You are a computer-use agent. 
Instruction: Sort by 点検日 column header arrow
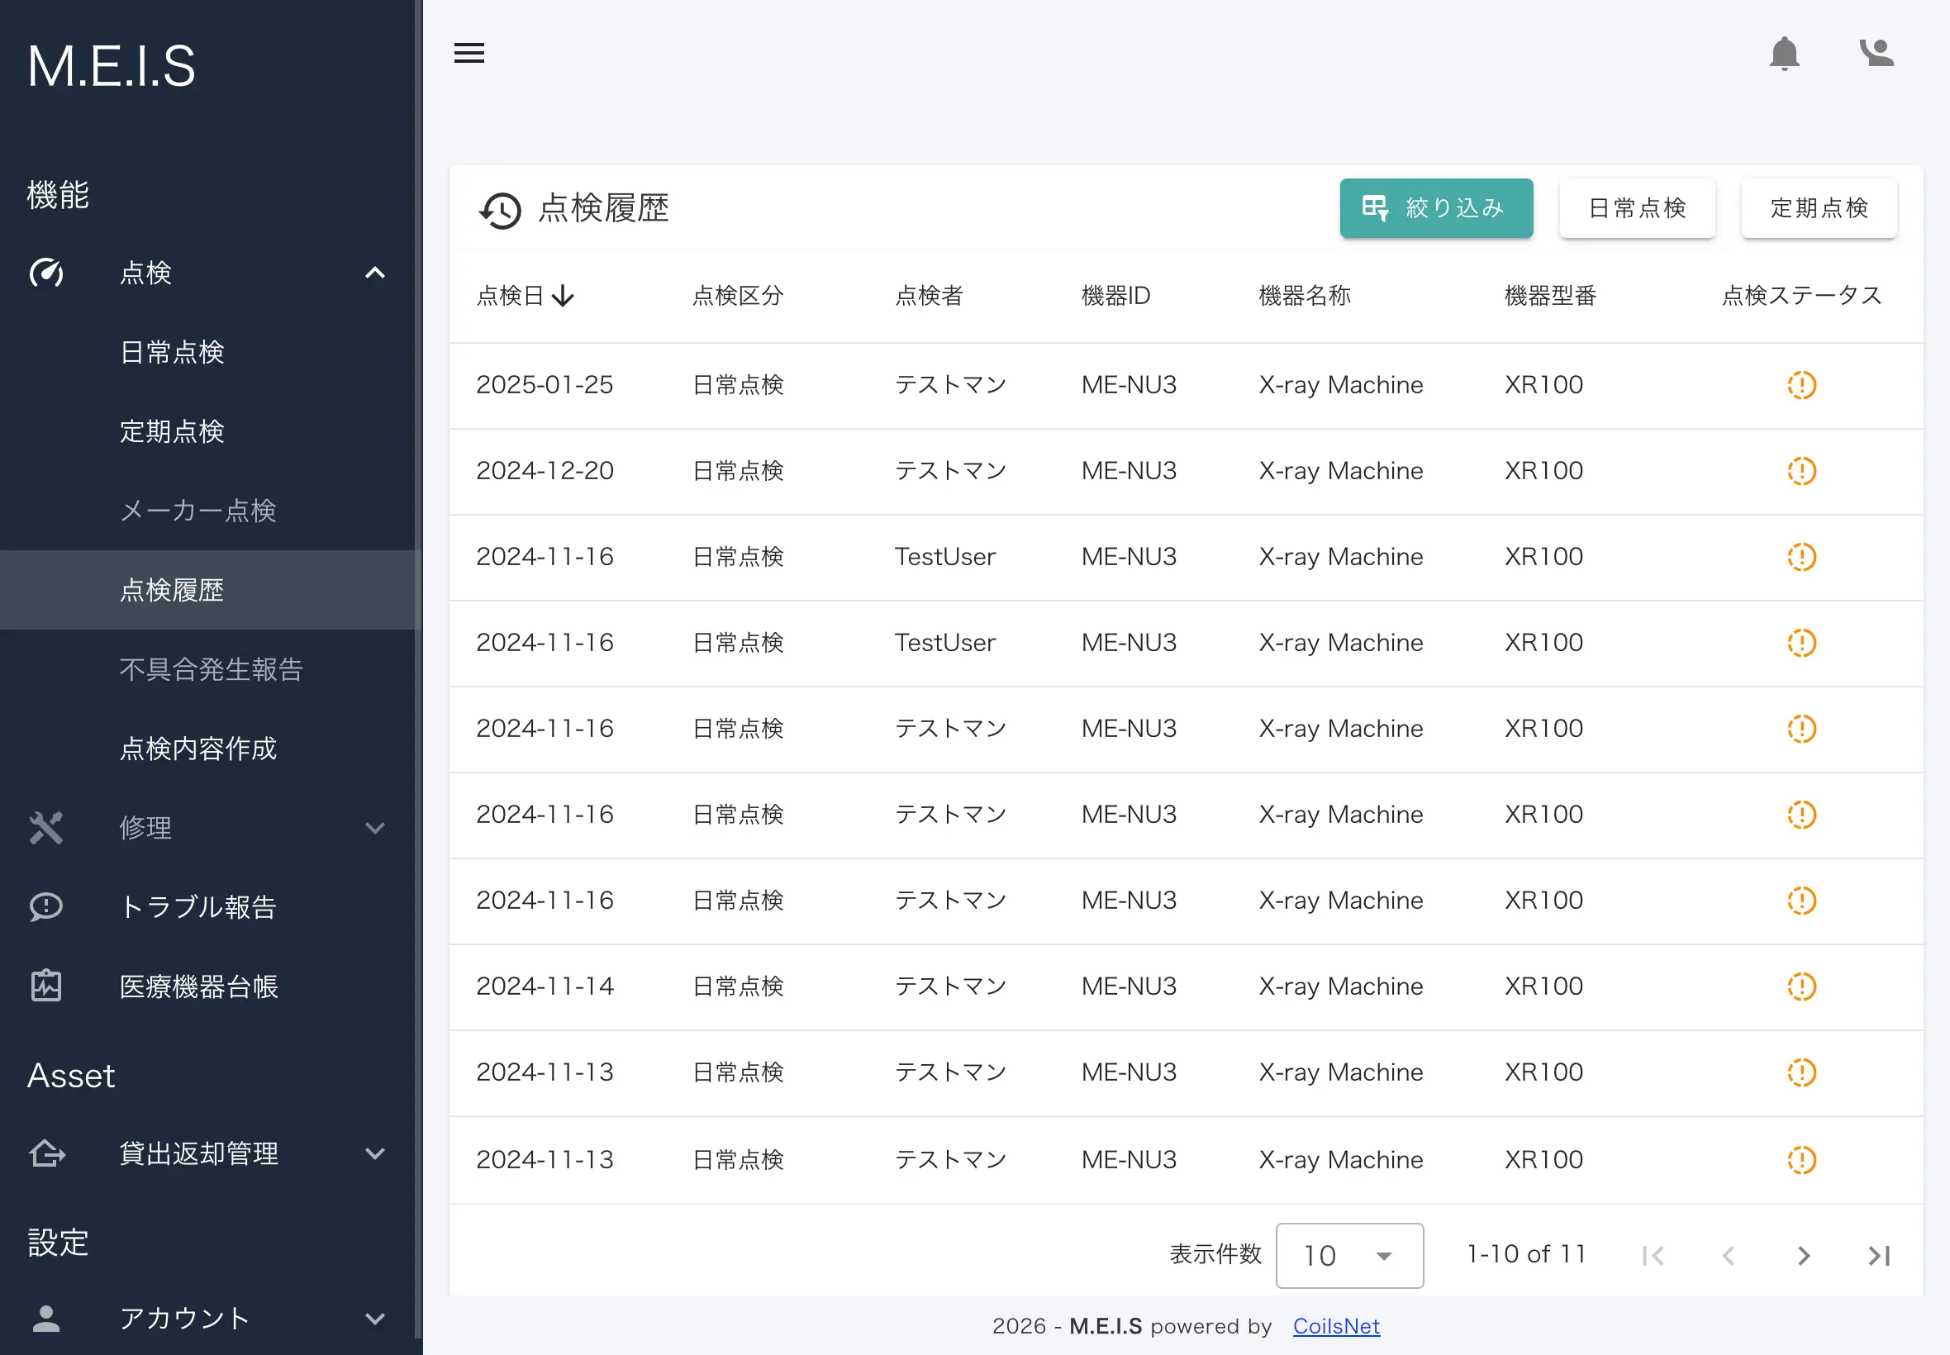click(x=562, y=296)
